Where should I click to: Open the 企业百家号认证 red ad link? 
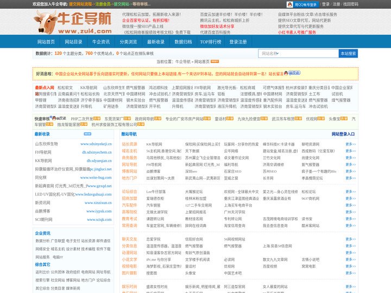pyautogui.click(x=146, y=21)
